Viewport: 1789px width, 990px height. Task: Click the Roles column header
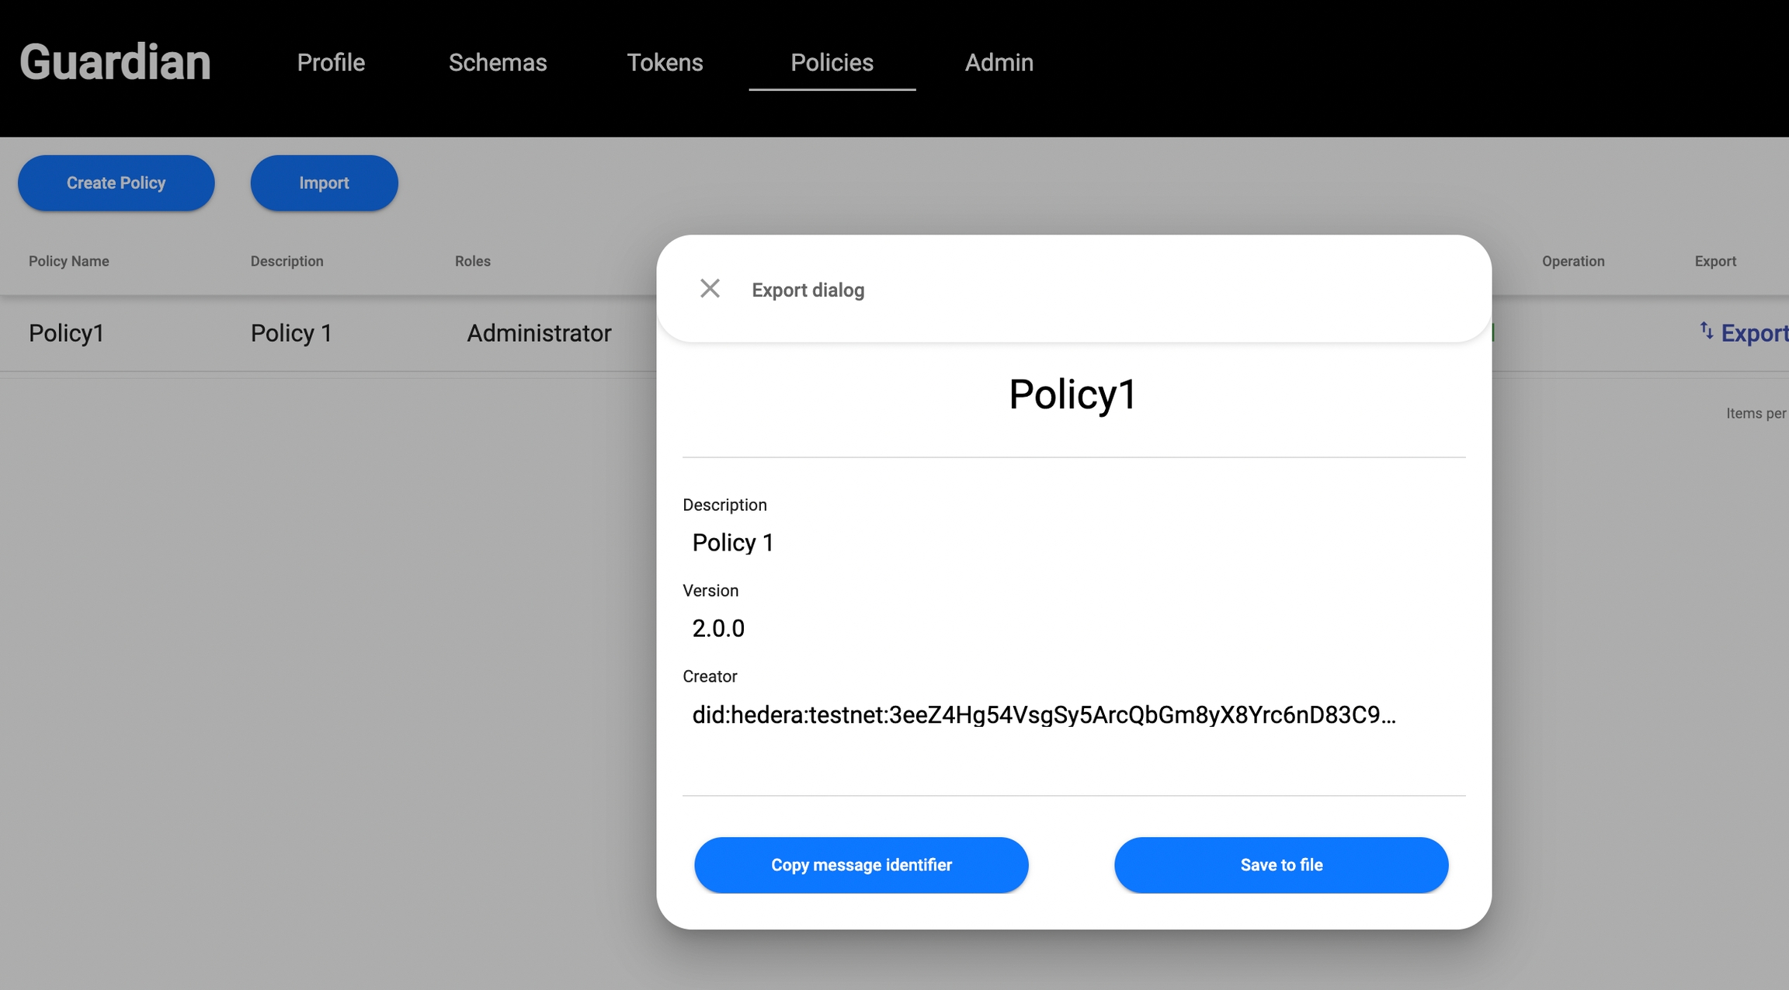coord(472,262)
